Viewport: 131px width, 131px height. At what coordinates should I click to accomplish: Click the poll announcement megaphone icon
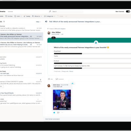point(46,22)
